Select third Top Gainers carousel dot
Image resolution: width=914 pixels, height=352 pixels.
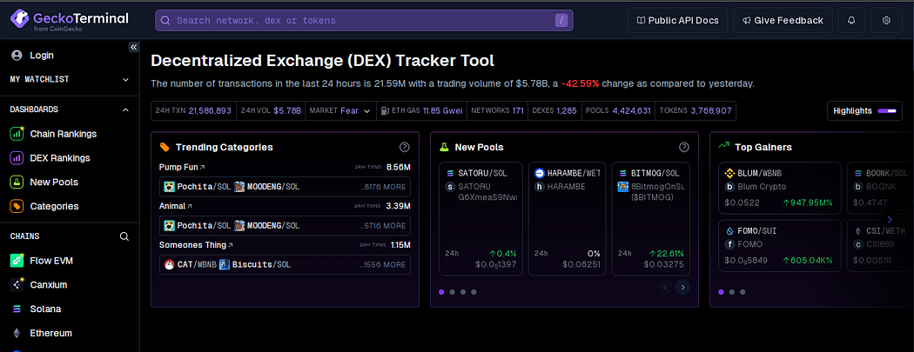click(743, 292)
